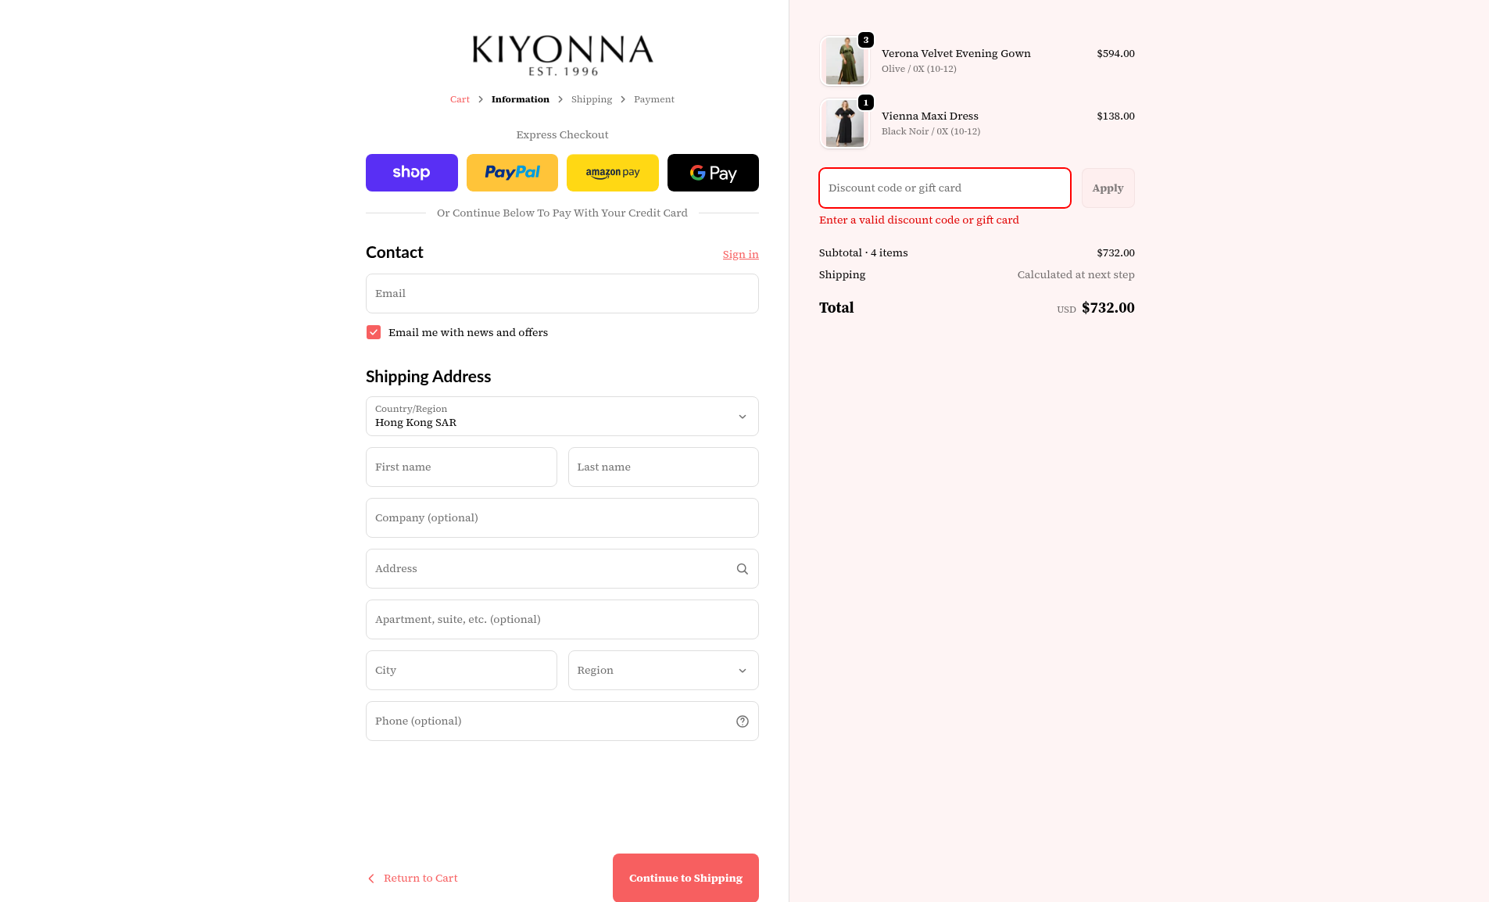Click the Verona Velvet Evening Gown thumbnail
The height and width of the screenshot is (902, 1489).
[845, 61]
